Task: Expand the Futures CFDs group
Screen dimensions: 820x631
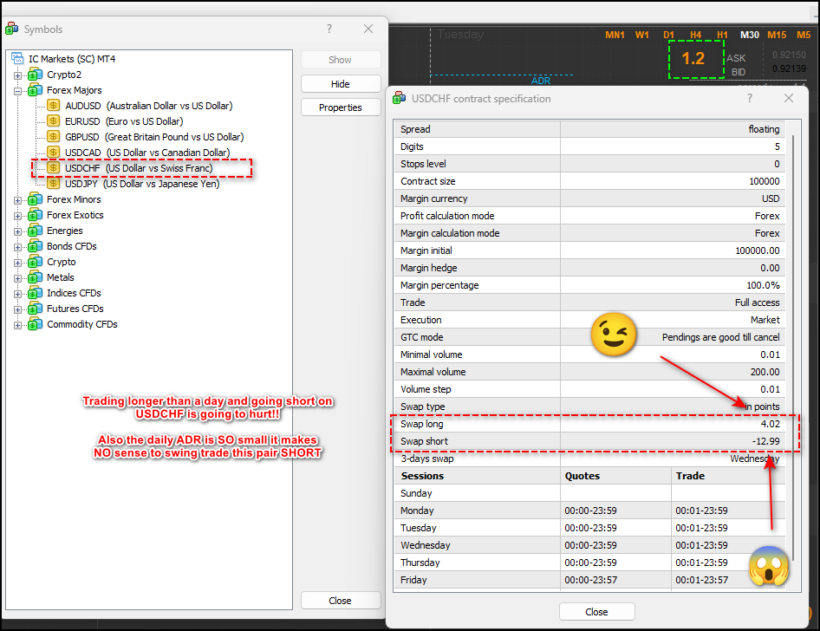Action: pyautogui.click(x=18, y=309)
